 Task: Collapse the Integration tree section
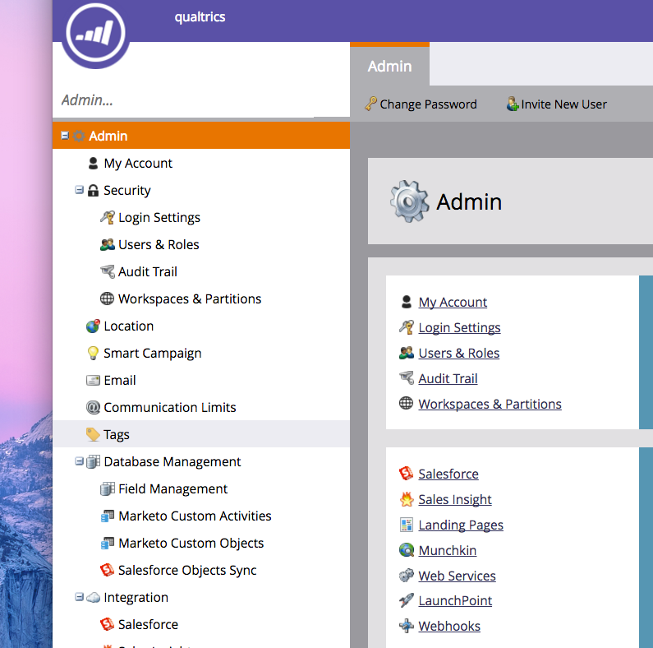point(79,597)
